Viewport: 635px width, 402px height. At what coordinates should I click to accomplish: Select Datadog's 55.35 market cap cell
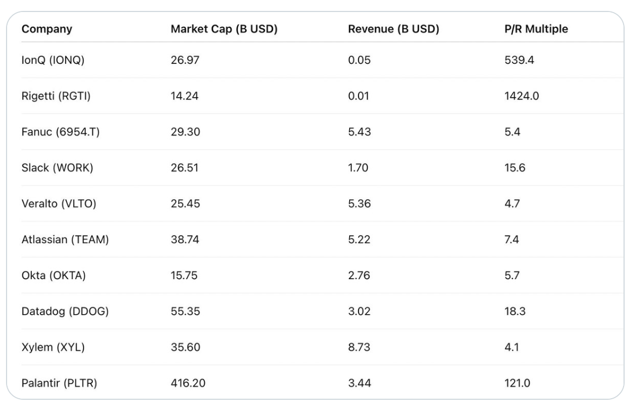coord(185,311)
